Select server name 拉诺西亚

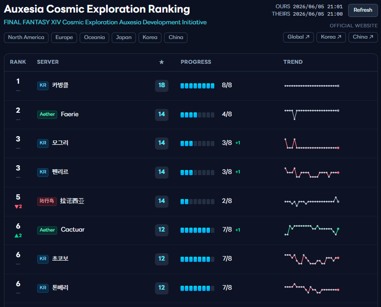(72, 201)
